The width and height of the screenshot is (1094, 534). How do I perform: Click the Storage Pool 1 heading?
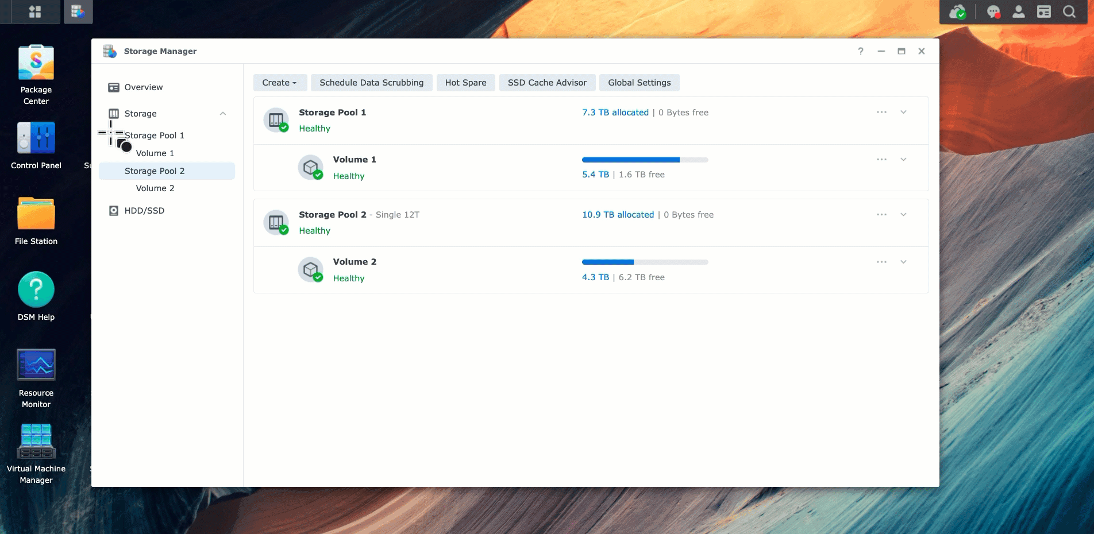(x=333, y=113)
